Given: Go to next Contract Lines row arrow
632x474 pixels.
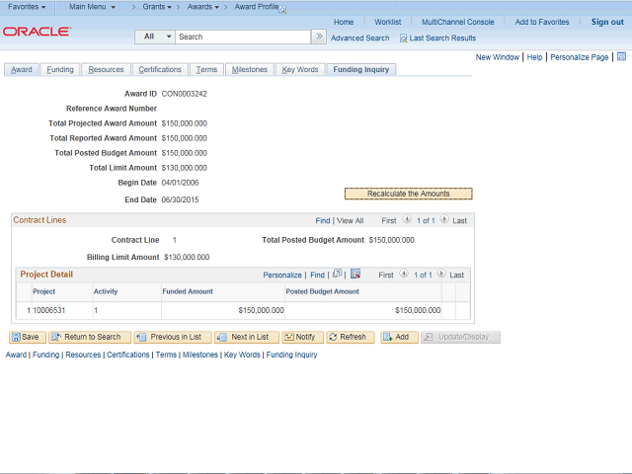Looking at the screenshot, I should coord(444,219).
